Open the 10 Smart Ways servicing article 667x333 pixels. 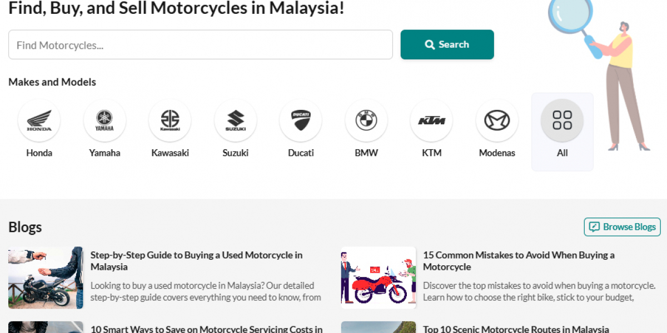point(206,329)
